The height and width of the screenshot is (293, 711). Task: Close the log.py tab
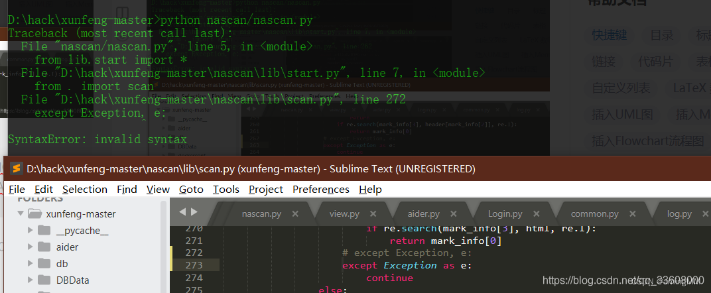tap(706, 213)
